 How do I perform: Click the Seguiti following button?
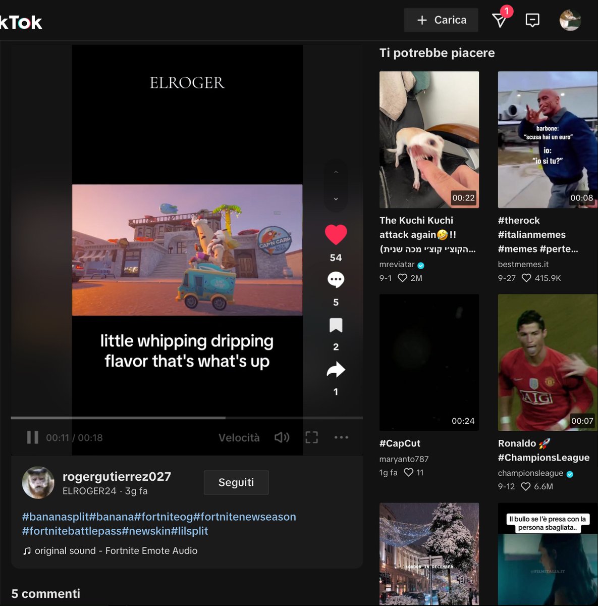click(x=236, y=482)
